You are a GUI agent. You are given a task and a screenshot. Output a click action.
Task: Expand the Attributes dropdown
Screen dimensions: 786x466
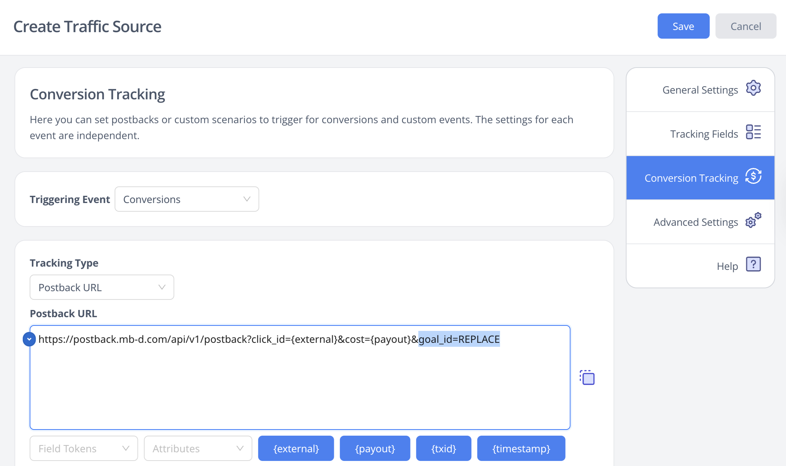[x=198, y=449]
